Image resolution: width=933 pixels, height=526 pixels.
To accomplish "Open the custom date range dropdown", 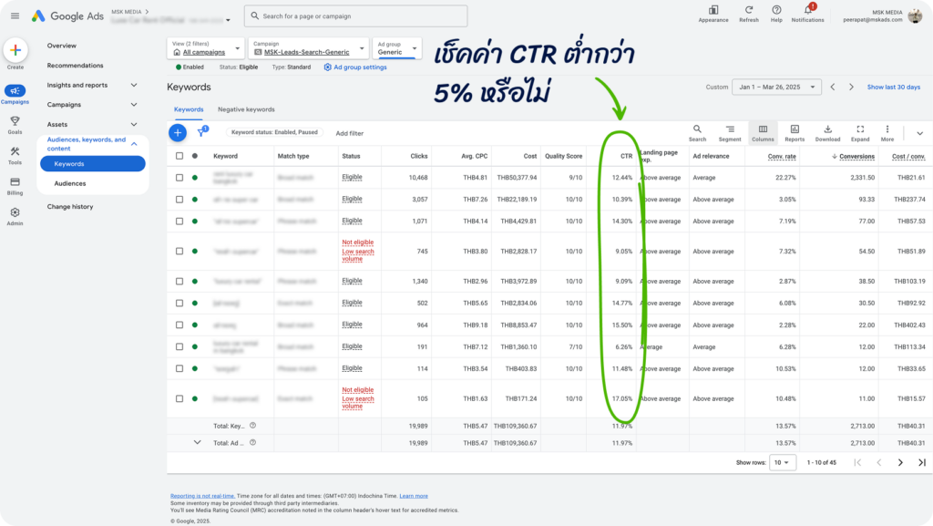I will tap(776, 87).
